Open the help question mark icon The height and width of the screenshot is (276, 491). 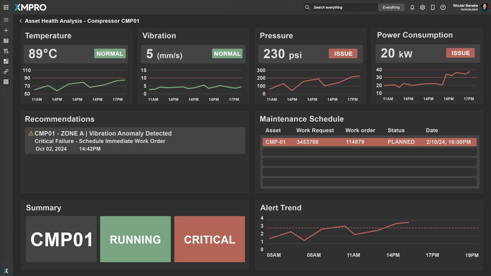coord(443,7)
